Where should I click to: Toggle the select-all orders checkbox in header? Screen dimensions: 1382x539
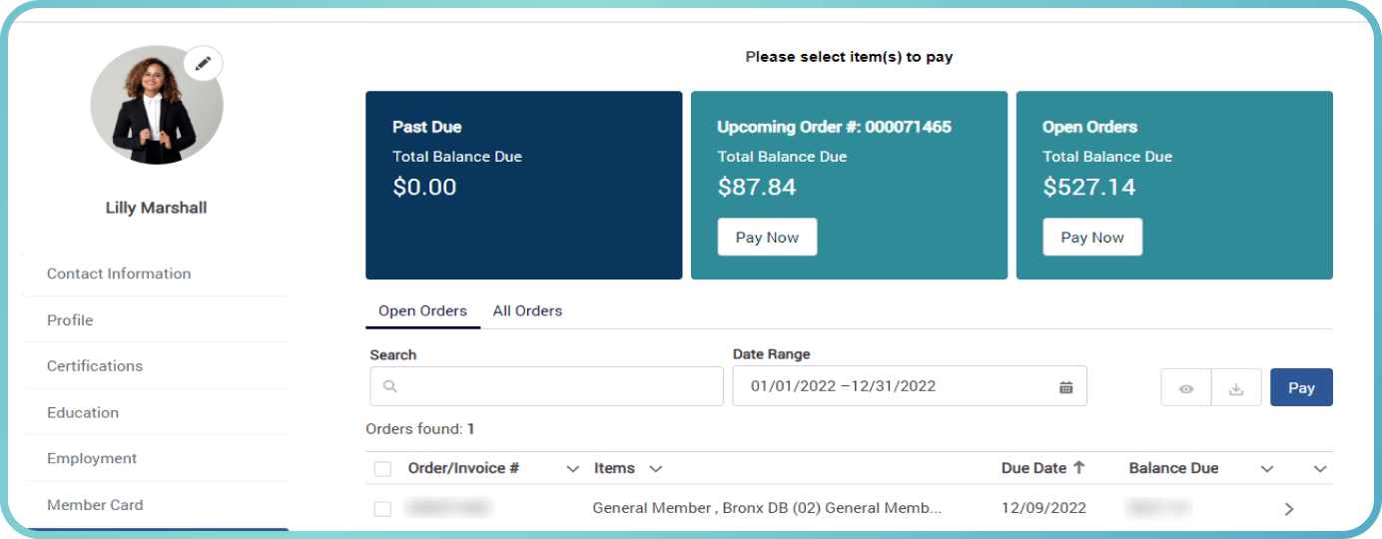pyautogui.click(x=382, y=468)
